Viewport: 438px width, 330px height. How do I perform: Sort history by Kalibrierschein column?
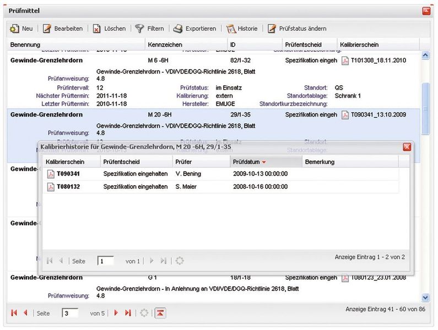click(72, 162)
